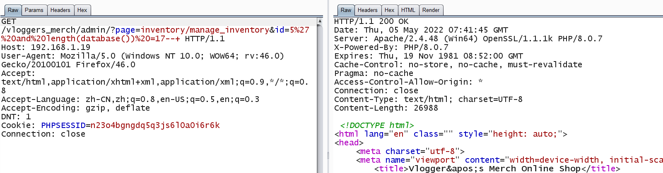The height and width of the screenshot is (173, 663).
Task: Click the request pane scrollbar up arrow
Action: [x=320, y=21]
